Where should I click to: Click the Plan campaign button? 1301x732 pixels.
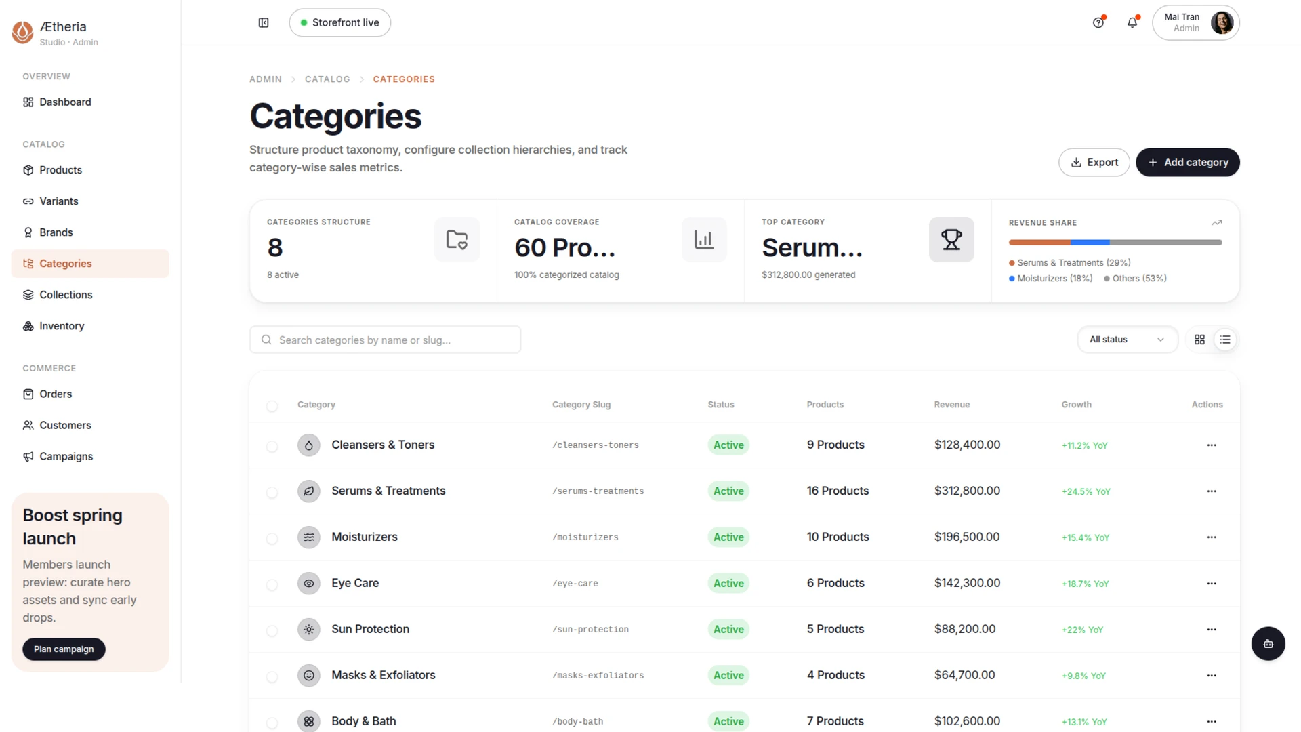(x=64, y=649)
